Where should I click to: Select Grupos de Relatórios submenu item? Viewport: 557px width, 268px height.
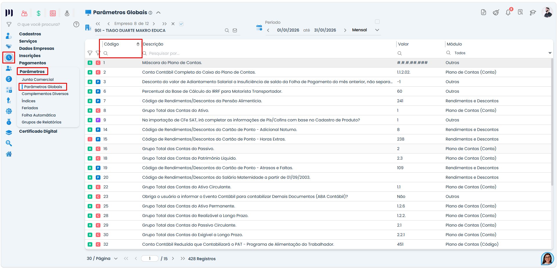[42, 122]
